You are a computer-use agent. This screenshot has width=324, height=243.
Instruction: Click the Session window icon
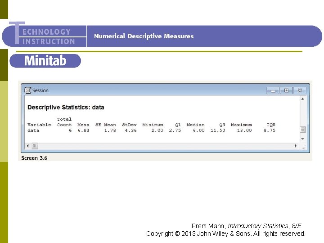coord(28,90)
